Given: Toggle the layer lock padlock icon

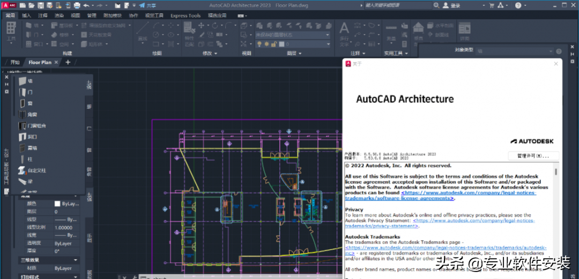Looking at the screenshot, I should pos(273,44).
